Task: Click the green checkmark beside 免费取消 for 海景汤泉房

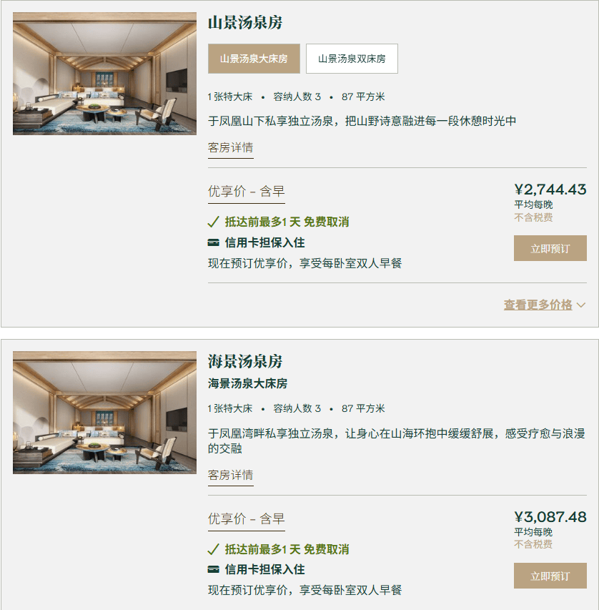Action: (213, 550)
